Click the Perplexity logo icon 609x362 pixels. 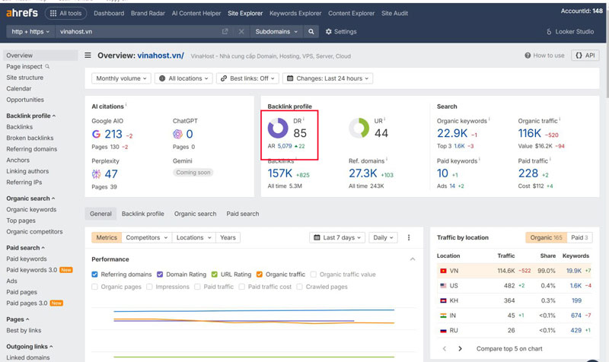coord(96,174)
